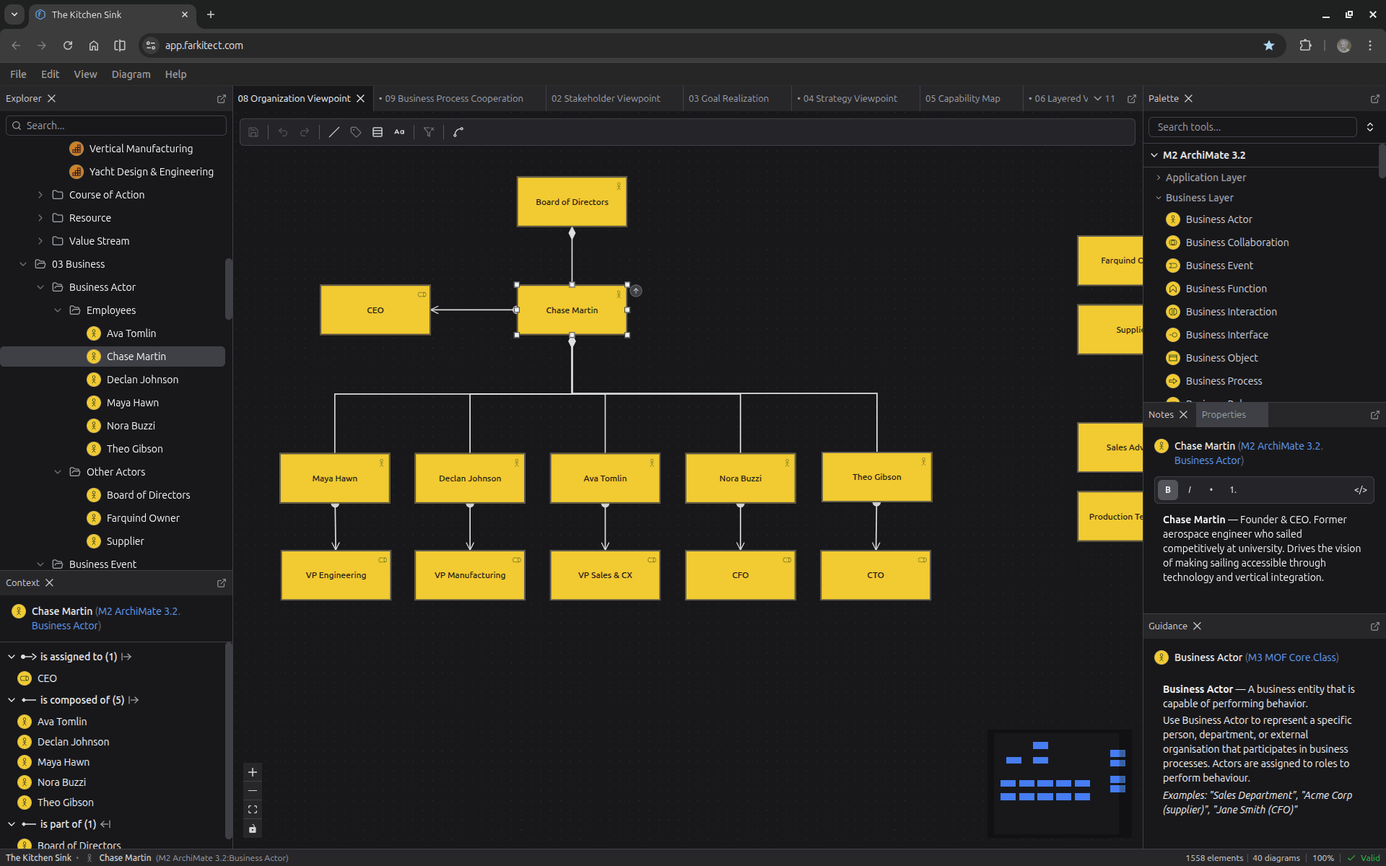Open the hidden tabs overflow dropdown
1386x866 pixels.
click(x=1104, y=99)
